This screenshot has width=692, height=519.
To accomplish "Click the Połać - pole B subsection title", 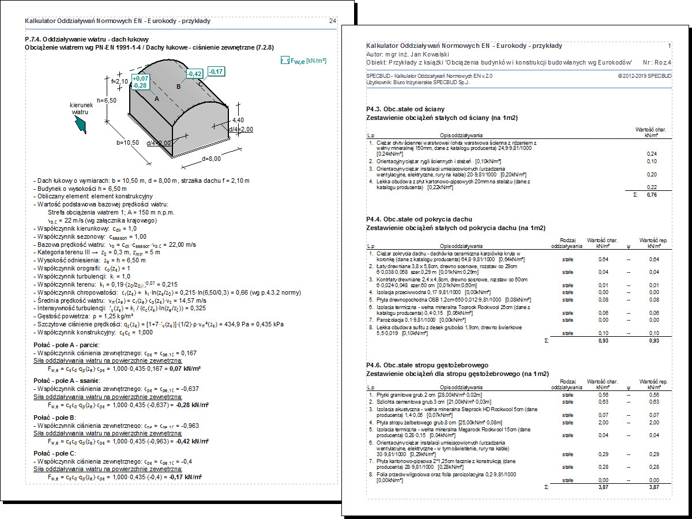I will pos(59,417).
